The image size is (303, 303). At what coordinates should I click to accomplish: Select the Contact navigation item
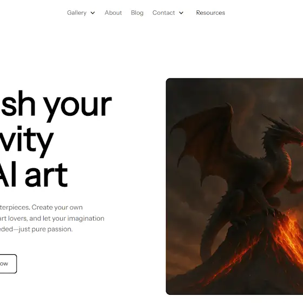(x=163, y=13)
